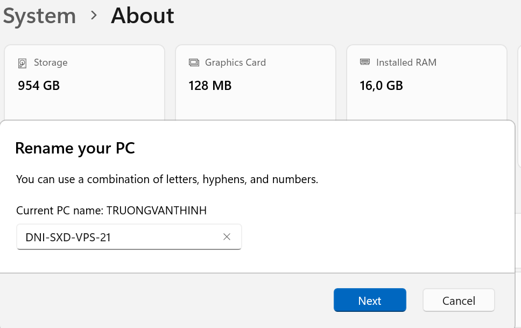Go back to System in breadcrumb
Screen dimensions: 521x328
[x=39, y=16]
